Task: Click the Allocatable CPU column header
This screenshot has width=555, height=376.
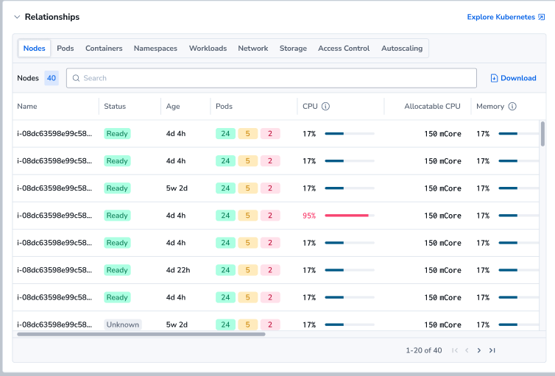Action: [432, 107]
